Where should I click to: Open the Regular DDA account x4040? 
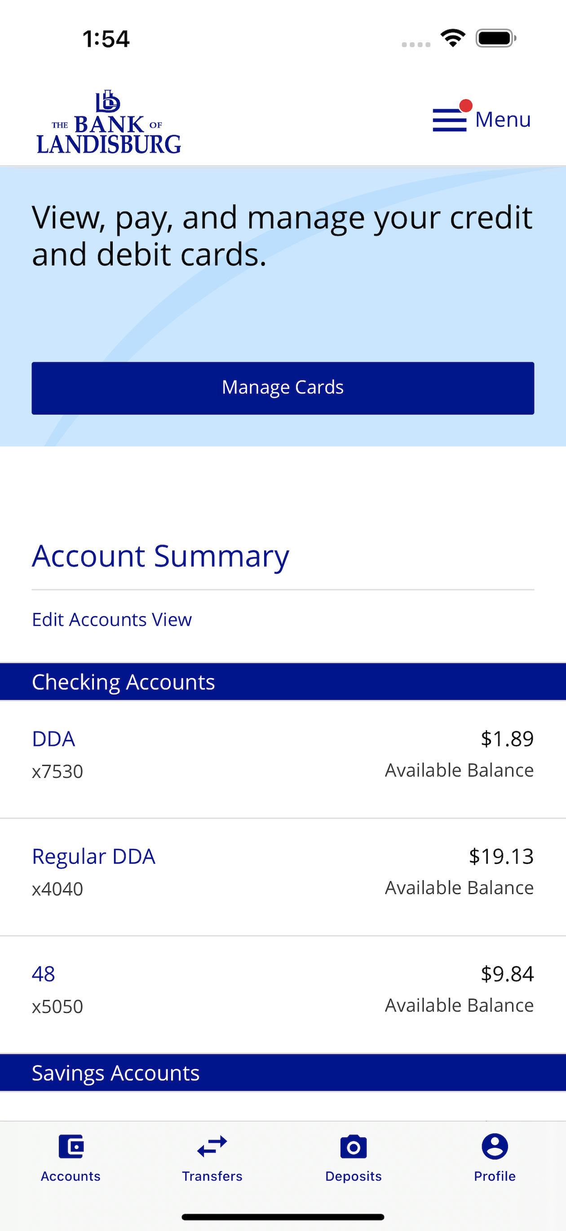pyautogui.click(x=283, y=876)
